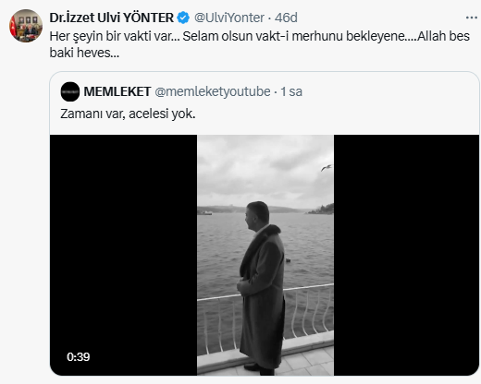Screen dimensions: 481x384
Task: Click the man in the coat in the video
Action: tap(262, 288)
